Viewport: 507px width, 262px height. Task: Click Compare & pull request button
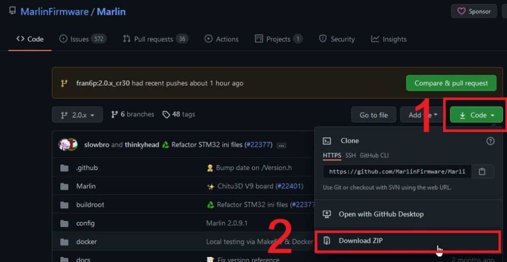(x=451, y=83)
